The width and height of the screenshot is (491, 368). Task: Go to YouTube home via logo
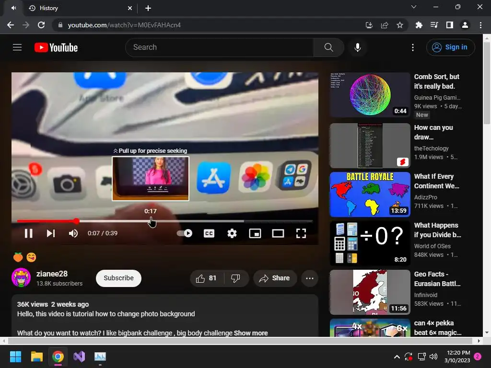pyautogui.click(x=56, y=47)
